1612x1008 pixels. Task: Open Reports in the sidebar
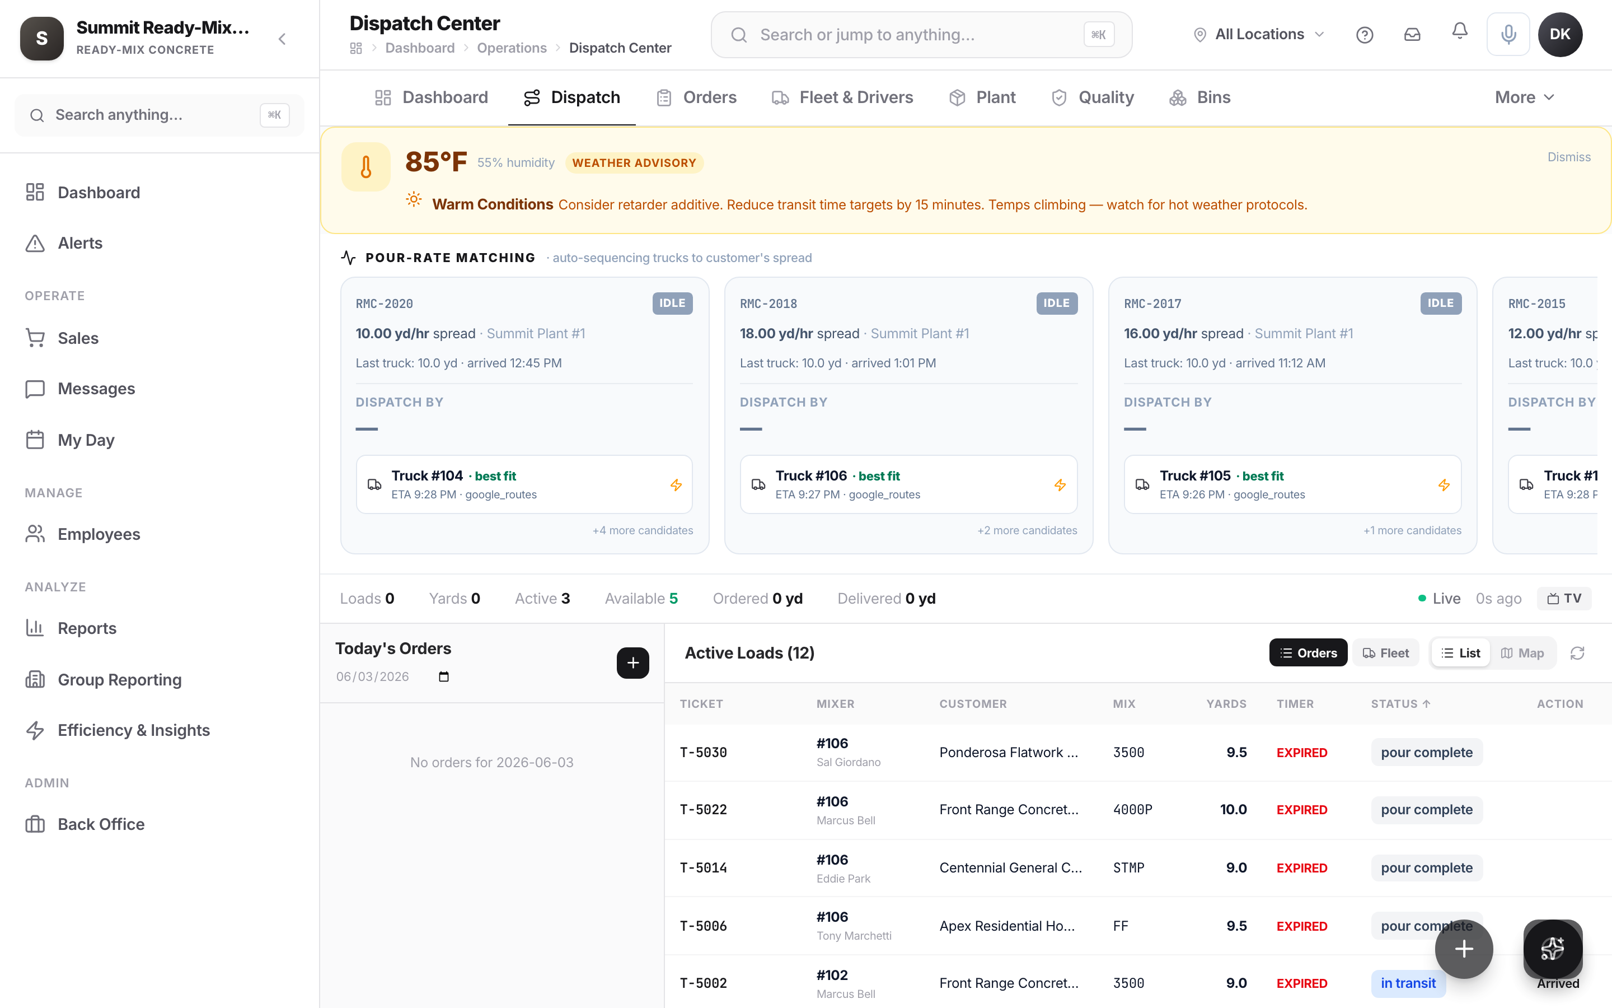160,628
